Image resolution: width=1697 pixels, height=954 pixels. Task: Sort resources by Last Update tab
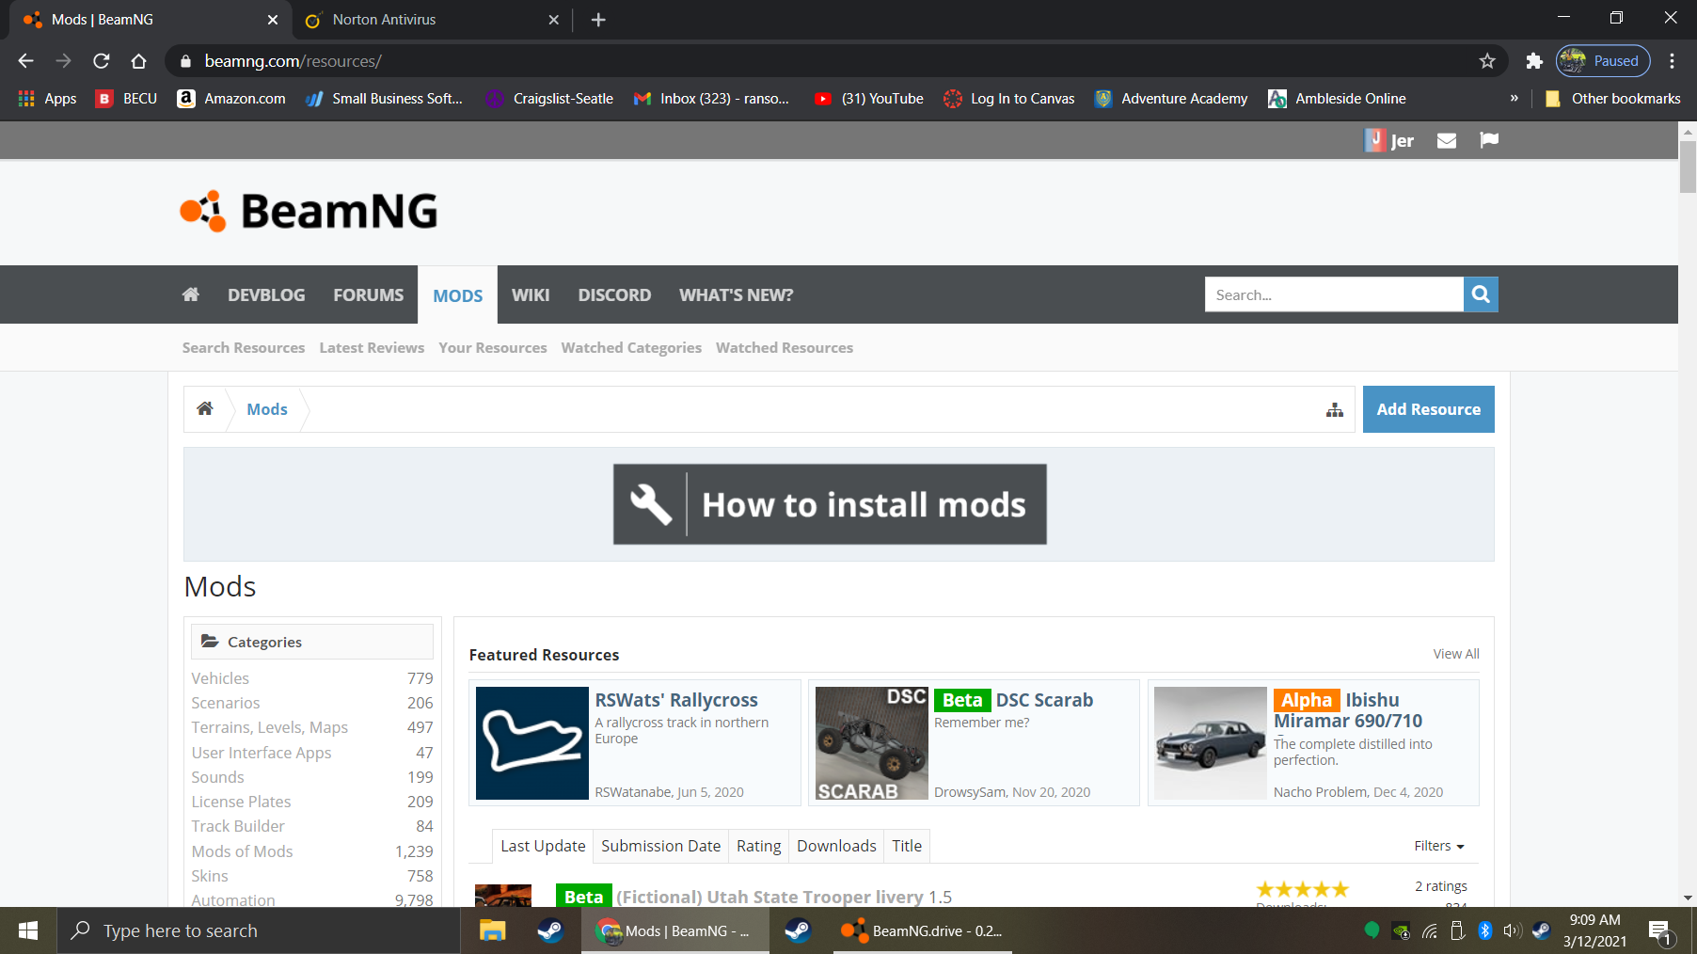(543, 846)
